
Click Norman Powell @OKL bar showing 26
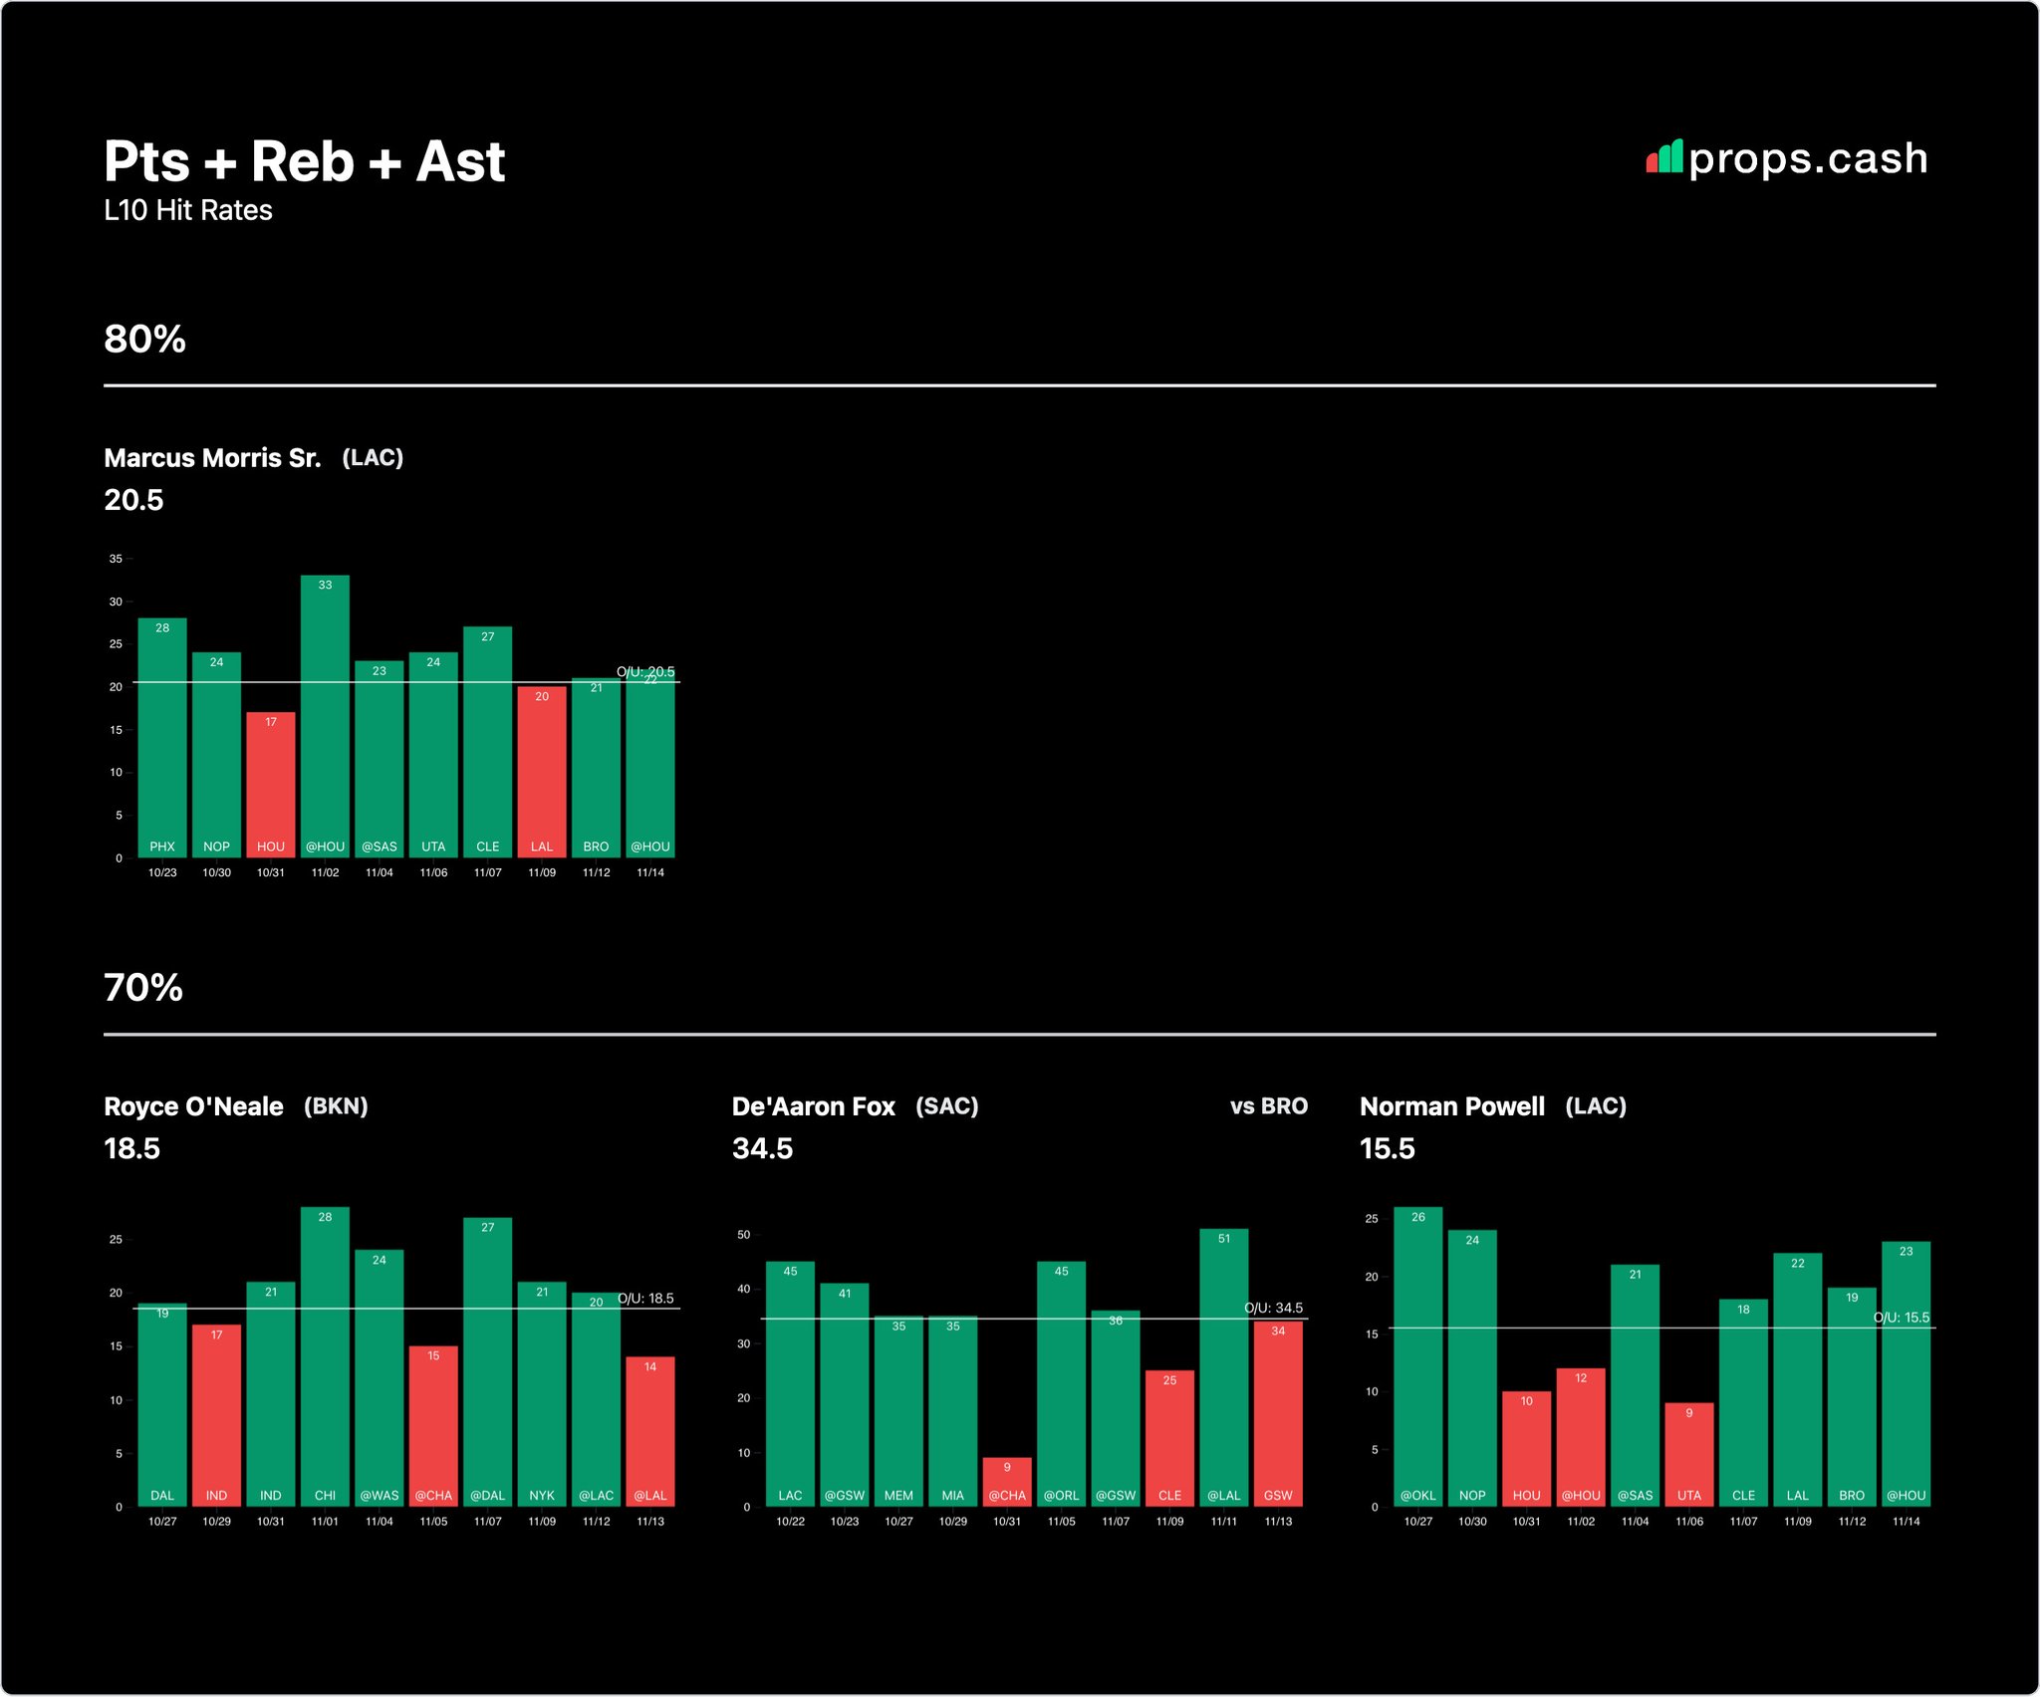(1418, 1356)
